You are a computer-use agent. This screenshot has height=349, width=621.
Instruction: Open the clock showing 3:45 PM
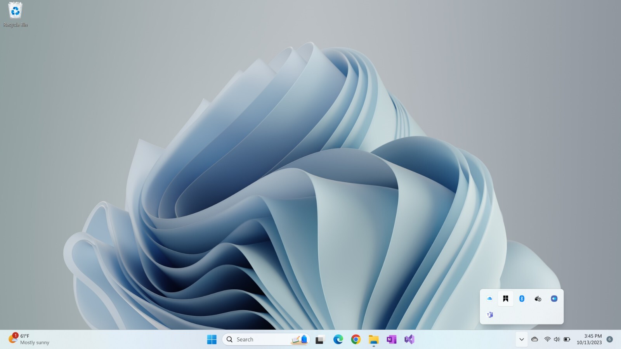pos(589,339)
